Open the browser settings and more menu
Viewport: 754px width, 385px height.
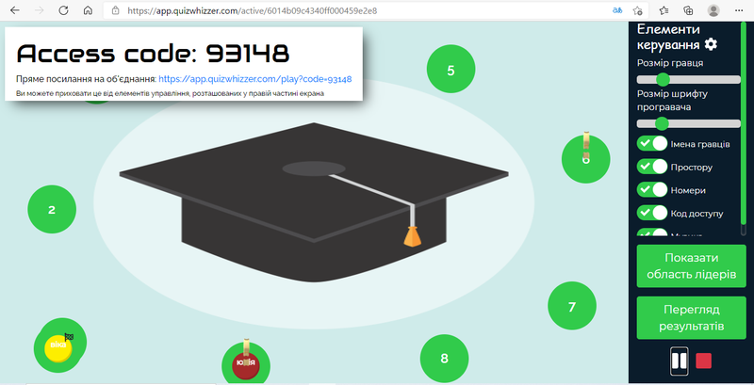[x=739, y=10]
